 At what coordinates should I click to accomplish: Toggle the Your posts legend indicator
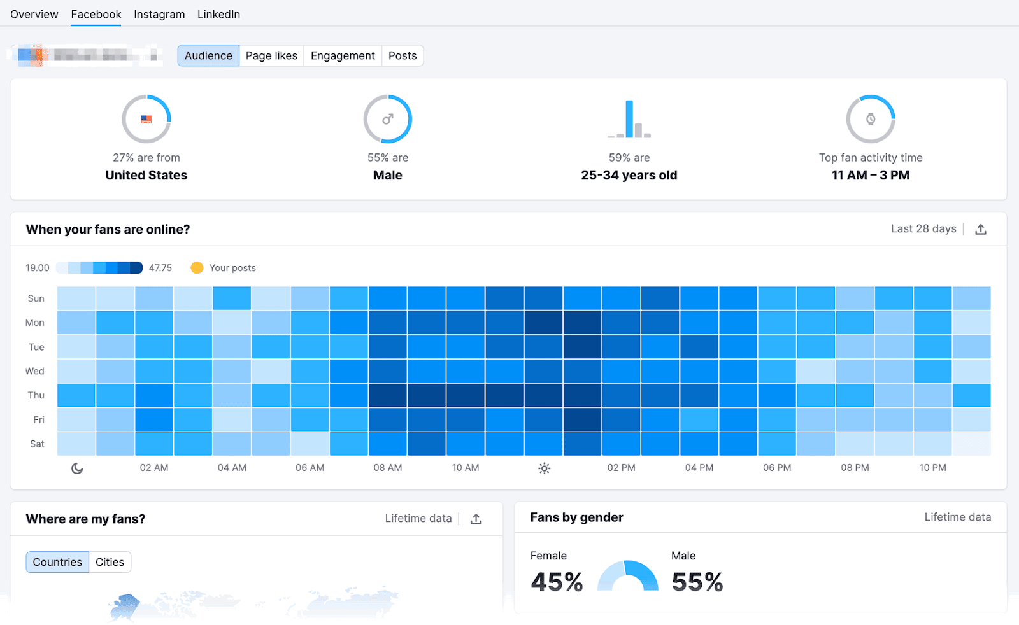click(x=197, y=267)
